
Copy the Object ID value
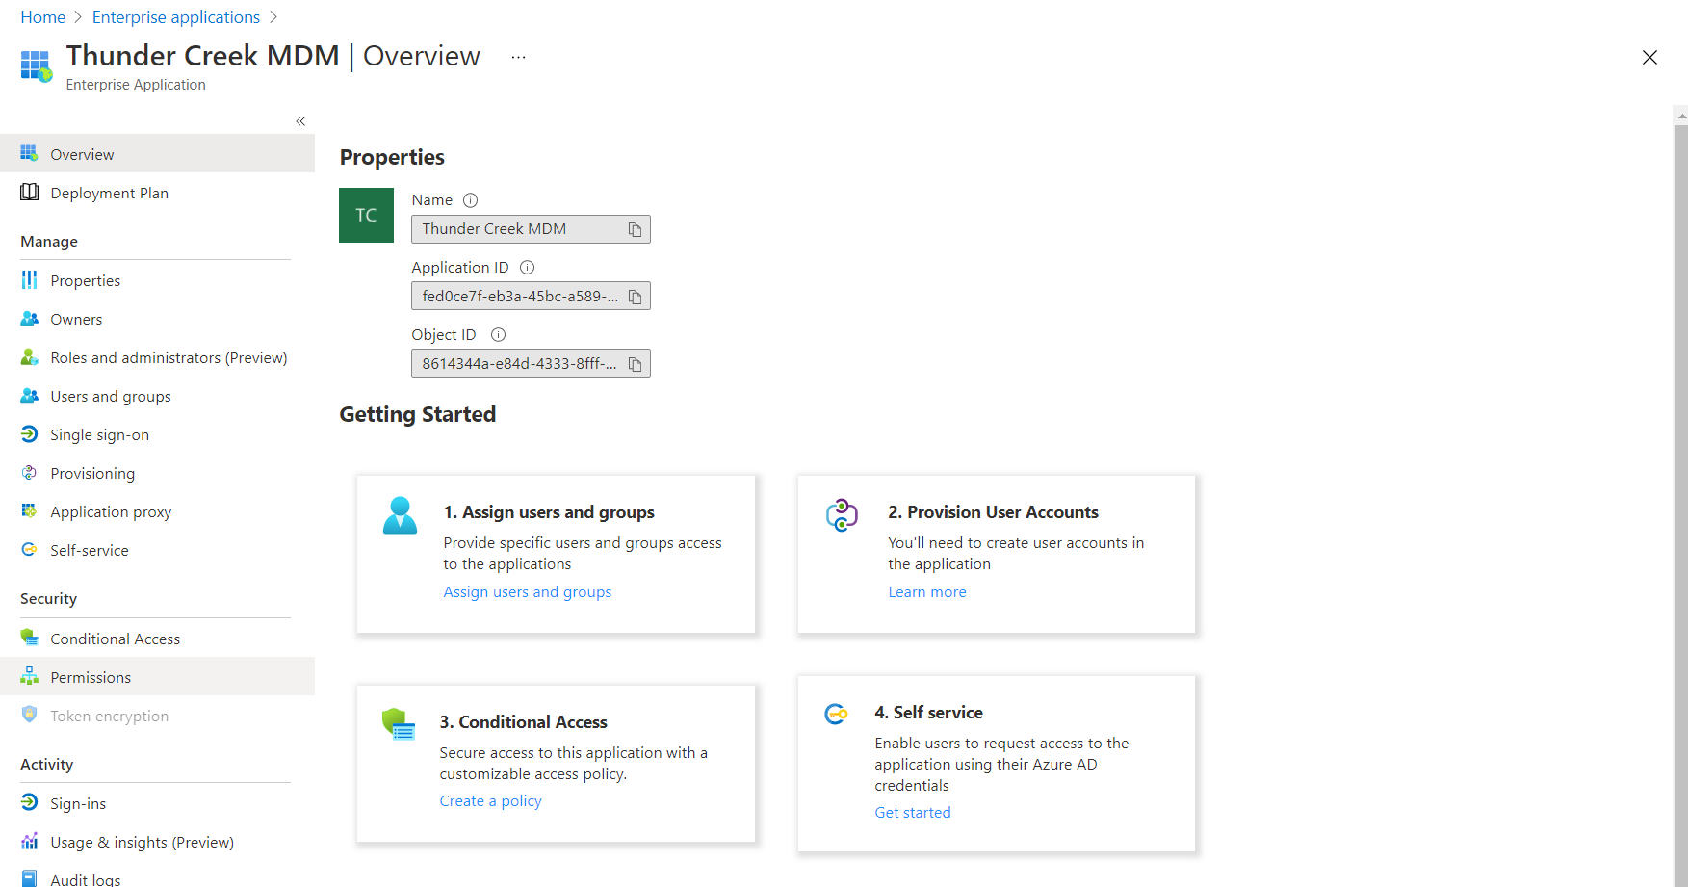[x=635, y=364]
